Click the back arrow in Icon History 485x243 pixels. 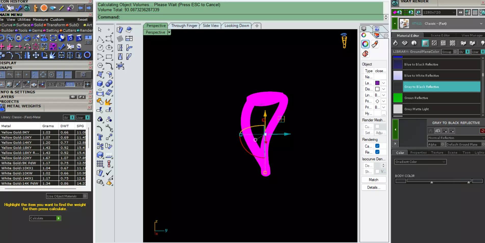[80, 8]
